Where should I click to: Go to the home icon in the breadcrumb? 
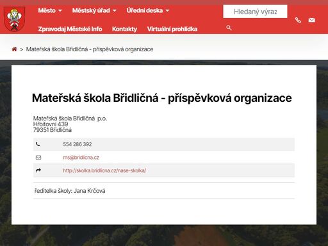(14, 49)
